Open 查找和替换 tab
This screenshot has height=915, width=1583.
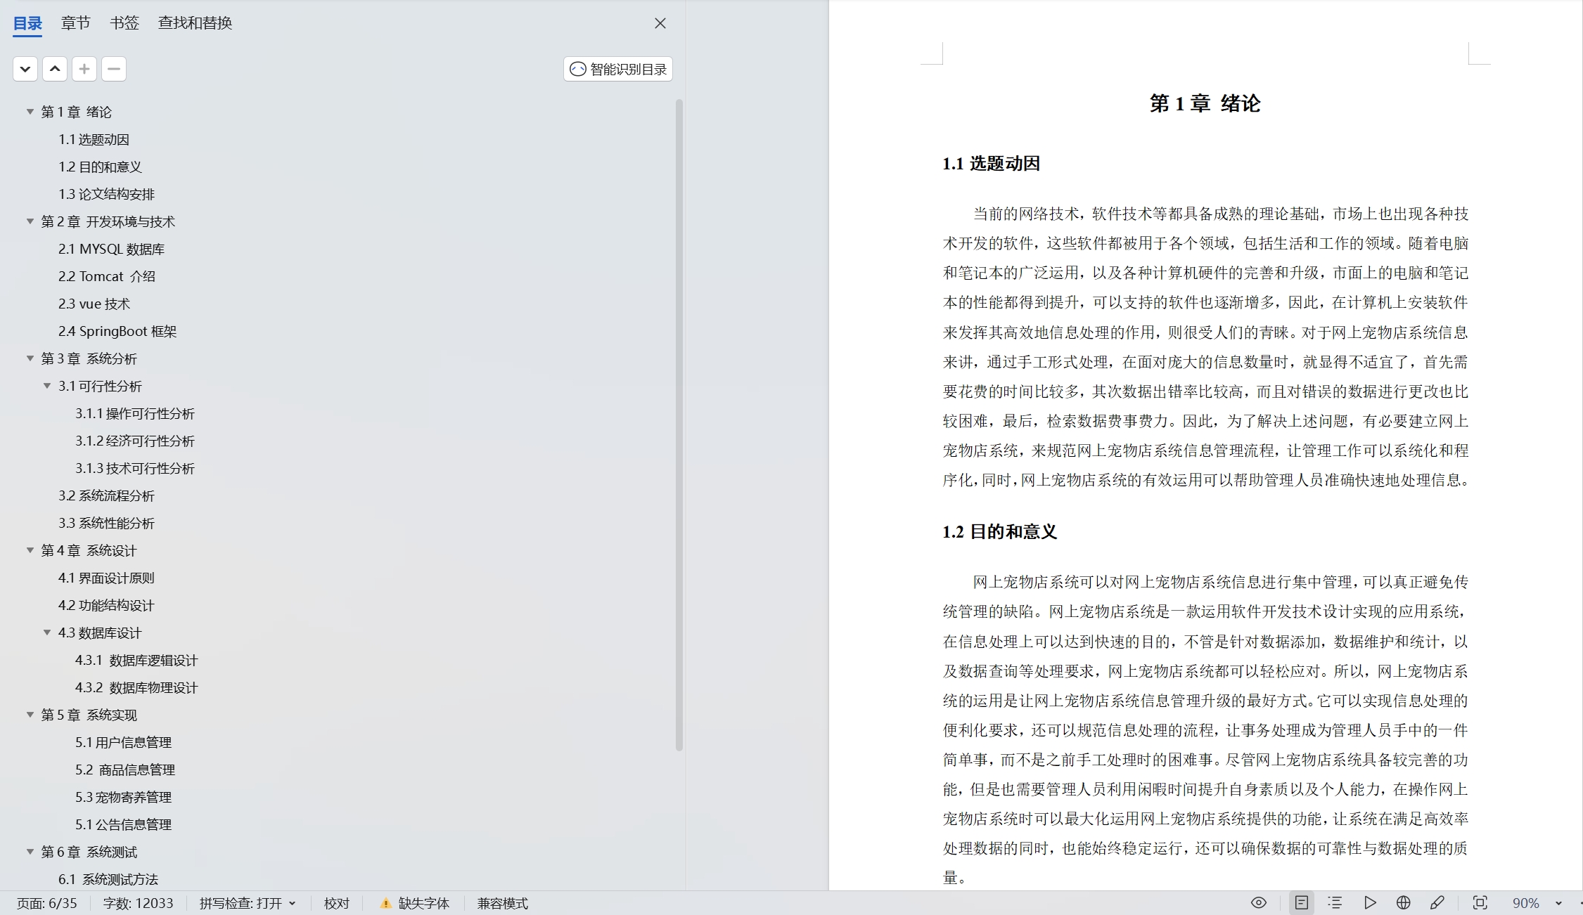195,23
